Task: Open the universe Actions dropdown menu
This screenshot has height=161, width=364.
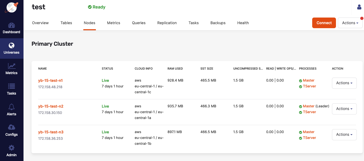Action: coord(350,23)
